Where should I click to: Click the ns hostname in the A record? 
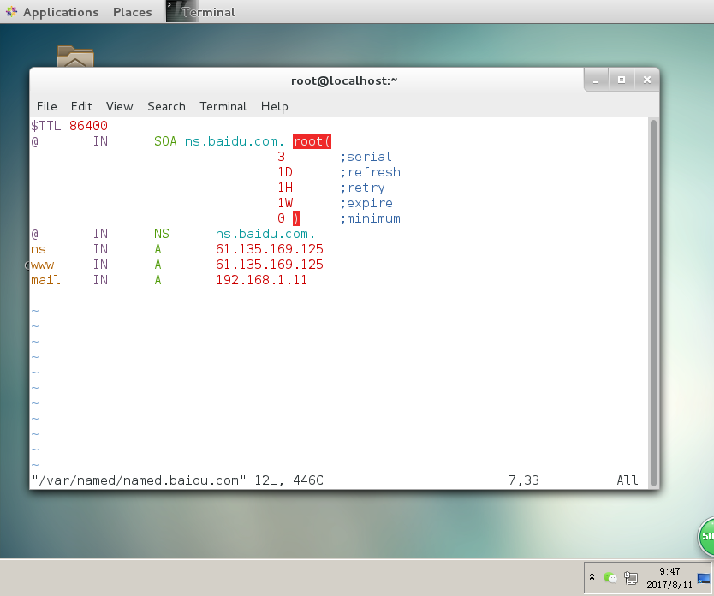coord(39,249)
